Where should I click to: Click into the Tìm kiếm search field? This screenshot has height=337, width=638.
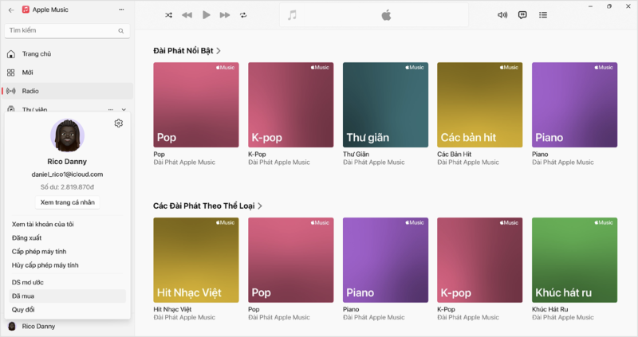(x=67, y=31)
